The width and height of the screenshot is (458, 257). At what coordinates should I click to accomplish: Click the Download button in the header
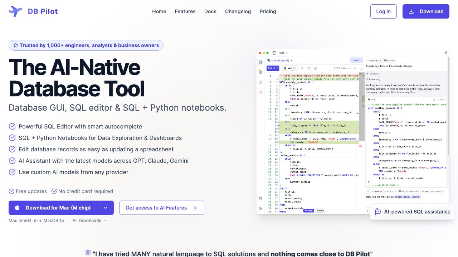tap(426, 11)
